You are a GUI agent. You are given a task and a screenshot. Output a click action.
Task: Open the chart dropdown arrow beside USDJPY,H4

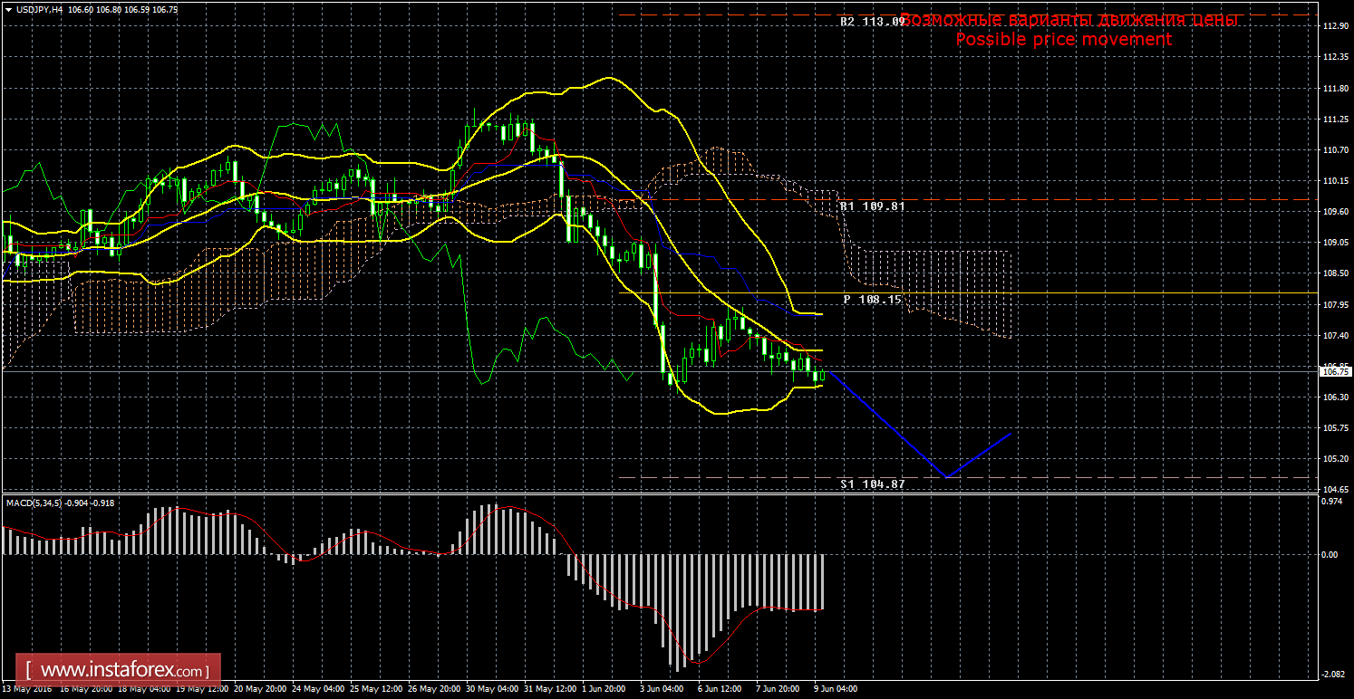[9, 9]
